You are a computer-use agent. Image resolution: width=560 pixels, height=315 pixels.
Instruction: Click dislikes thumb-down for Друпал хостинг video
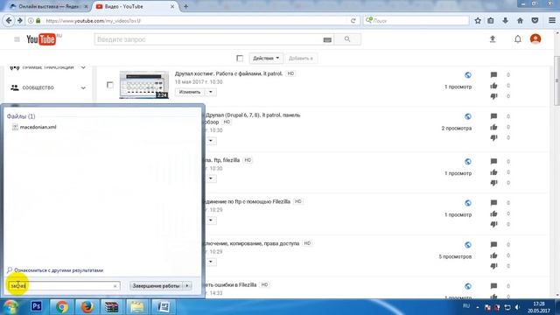pos(493,96)
